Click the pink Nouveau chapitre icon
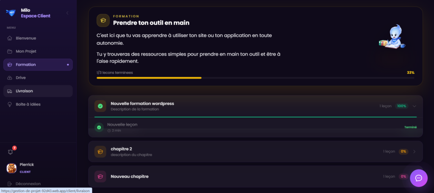The image size is (434, 193). click(100, 176)
